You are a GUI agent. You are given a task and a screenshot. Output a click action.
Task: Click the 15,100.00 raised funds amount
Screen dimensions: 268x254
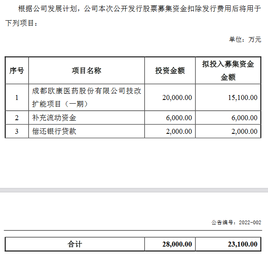pos(243,97)
